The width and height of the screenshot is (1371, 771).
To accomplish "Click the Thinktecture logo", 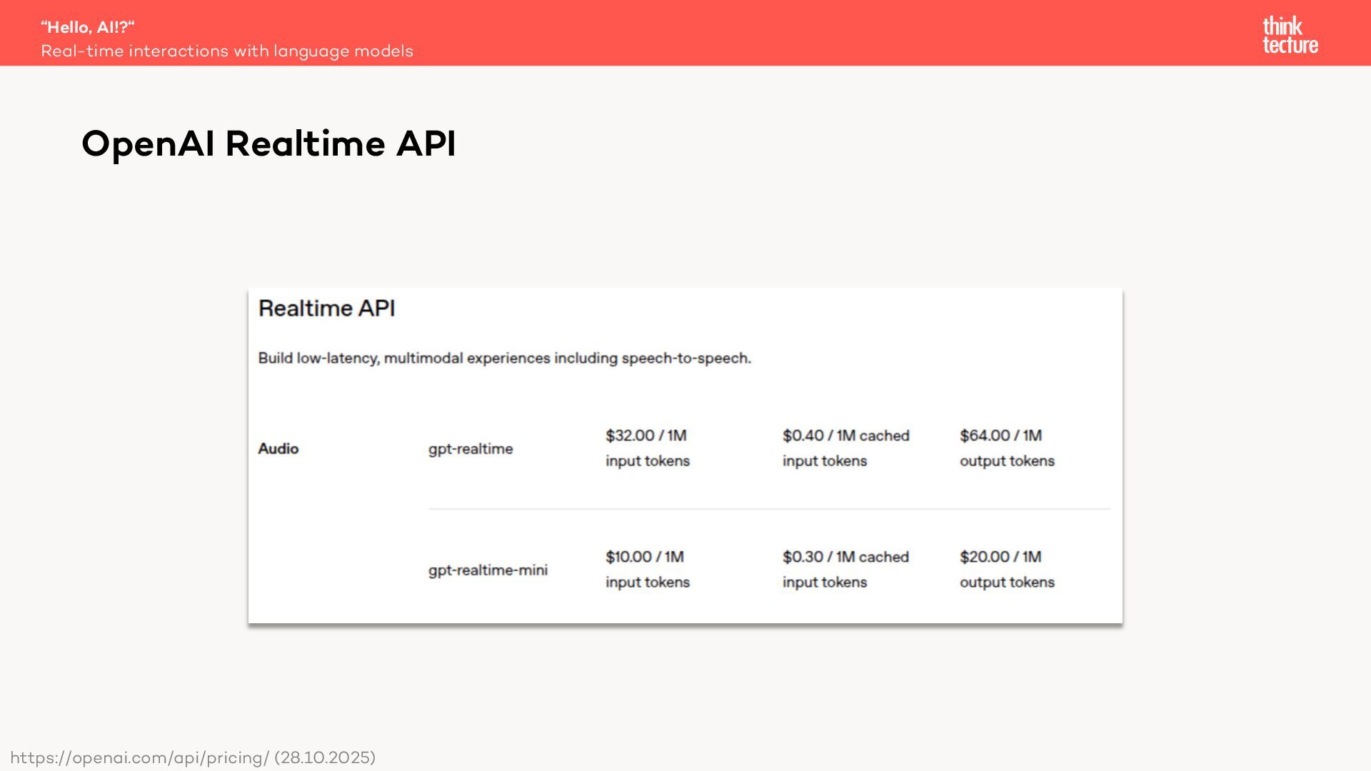I will (1290, 35).
